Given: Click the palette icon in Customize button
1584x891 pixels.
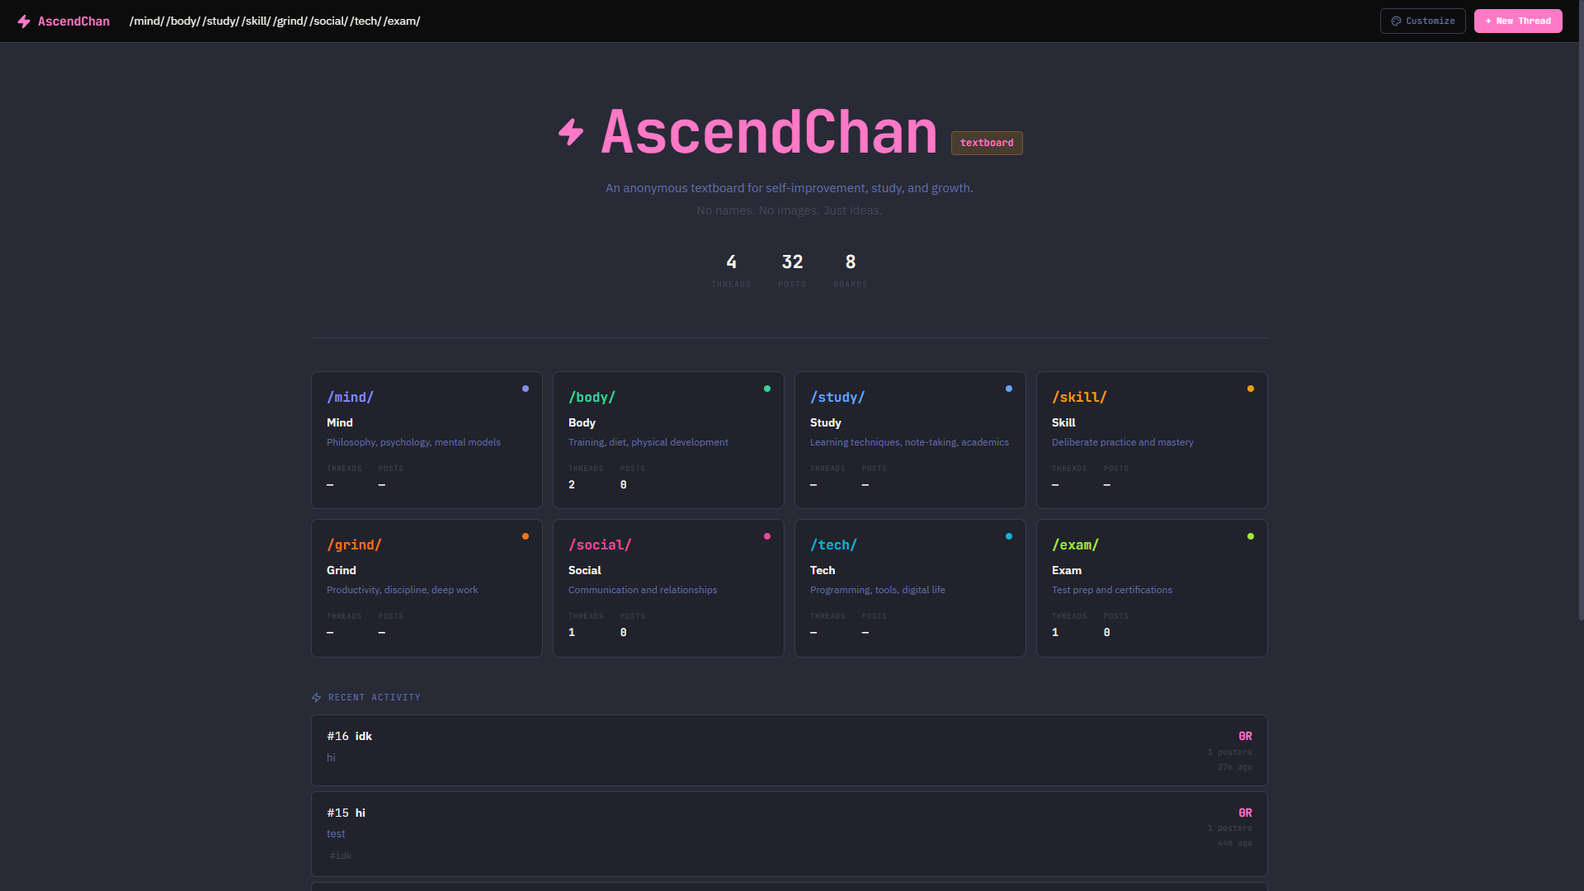Looking at the screenshot, I should [1396, 21].
